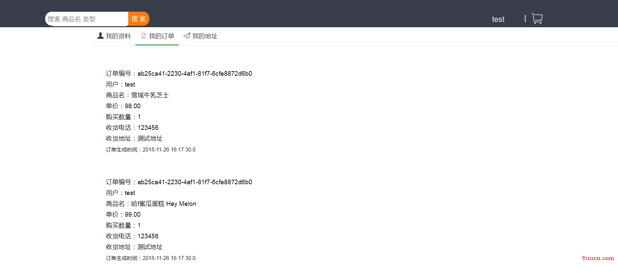Image resolution: width=618 pixels, height=276 pixels.
Task: Go to the 我的地址 tab
Action: 200,36
